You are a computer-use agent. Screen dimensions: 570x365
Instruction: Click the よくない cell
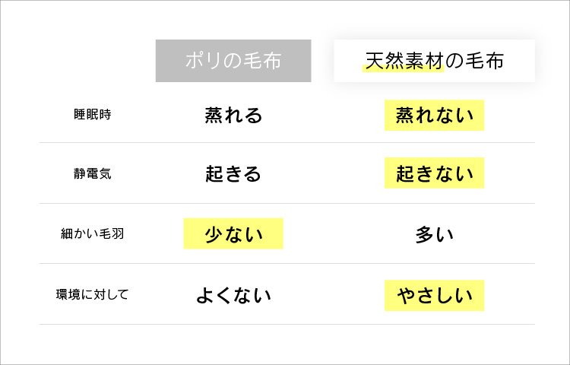pos(233,295)
